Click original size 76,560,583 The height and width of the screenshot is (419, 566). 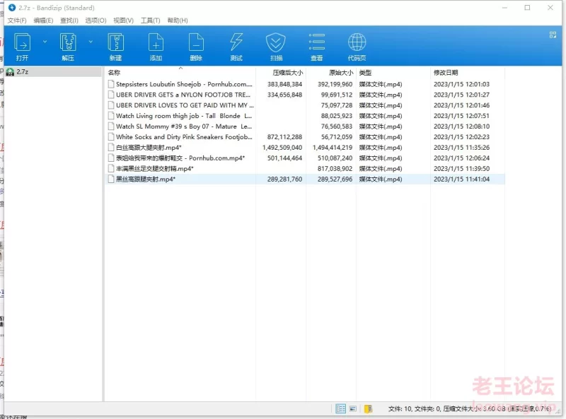(337, 126)
